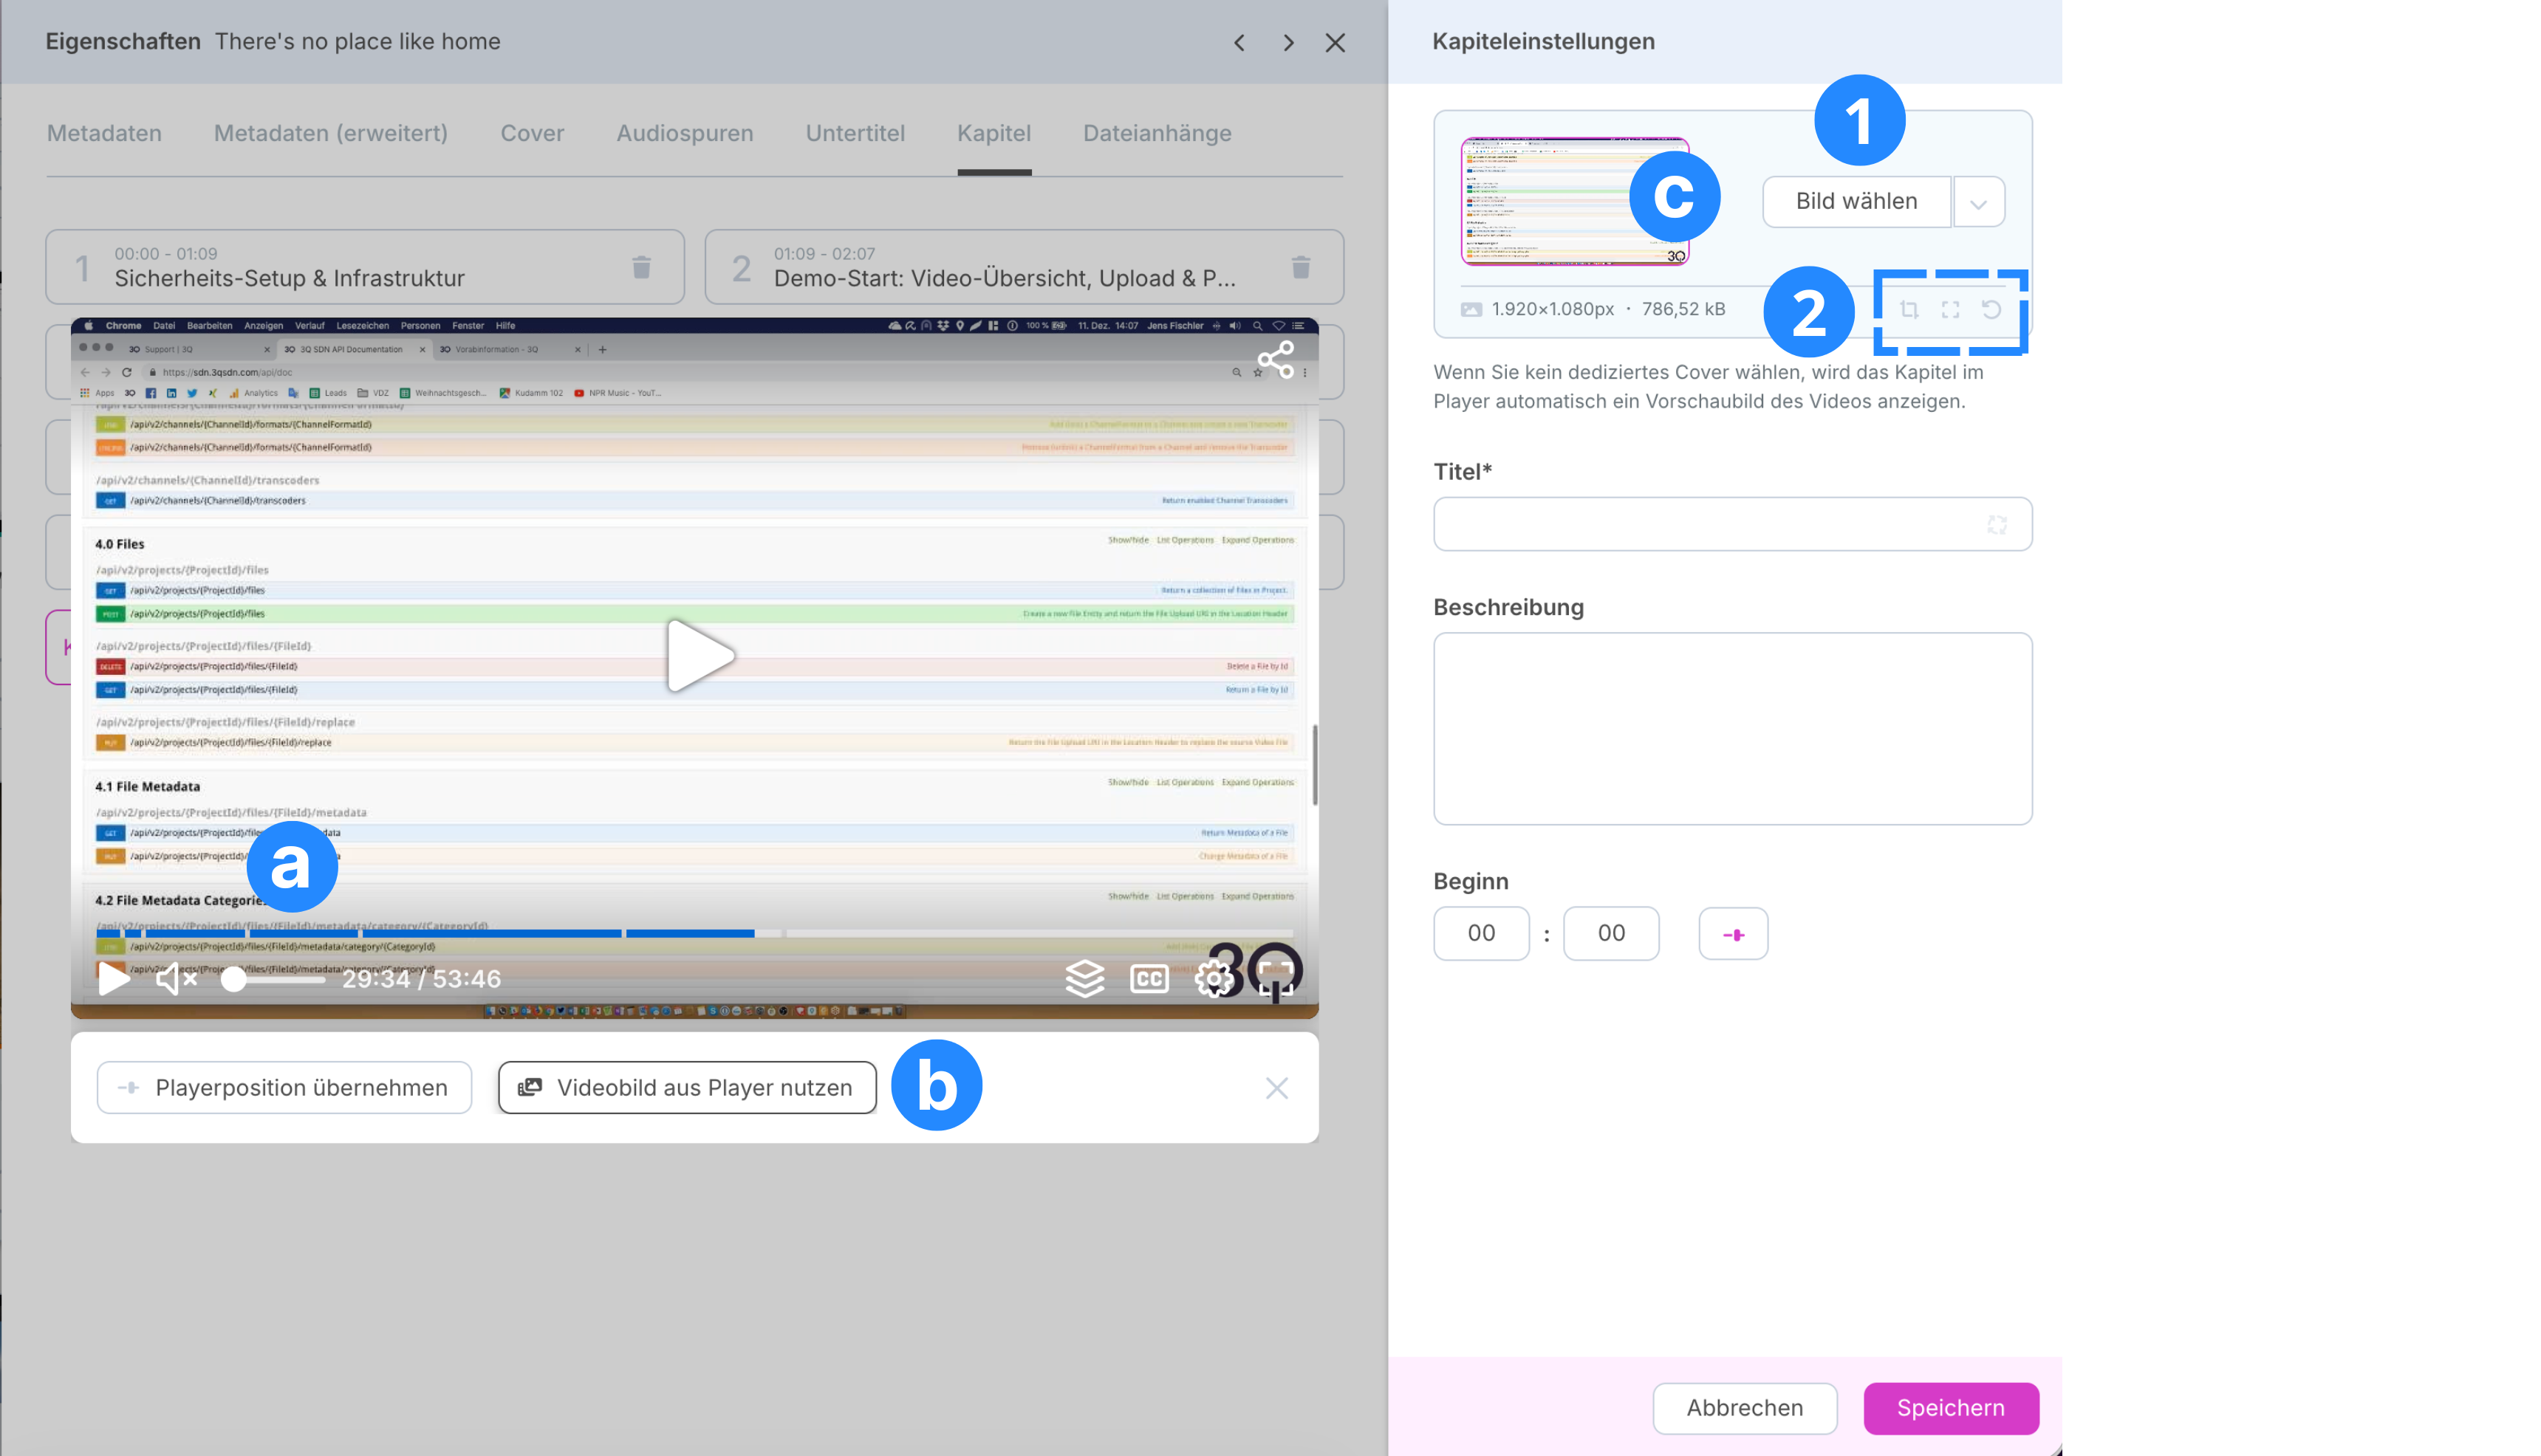Reset the cover image with undo icon

(1991, 310)
